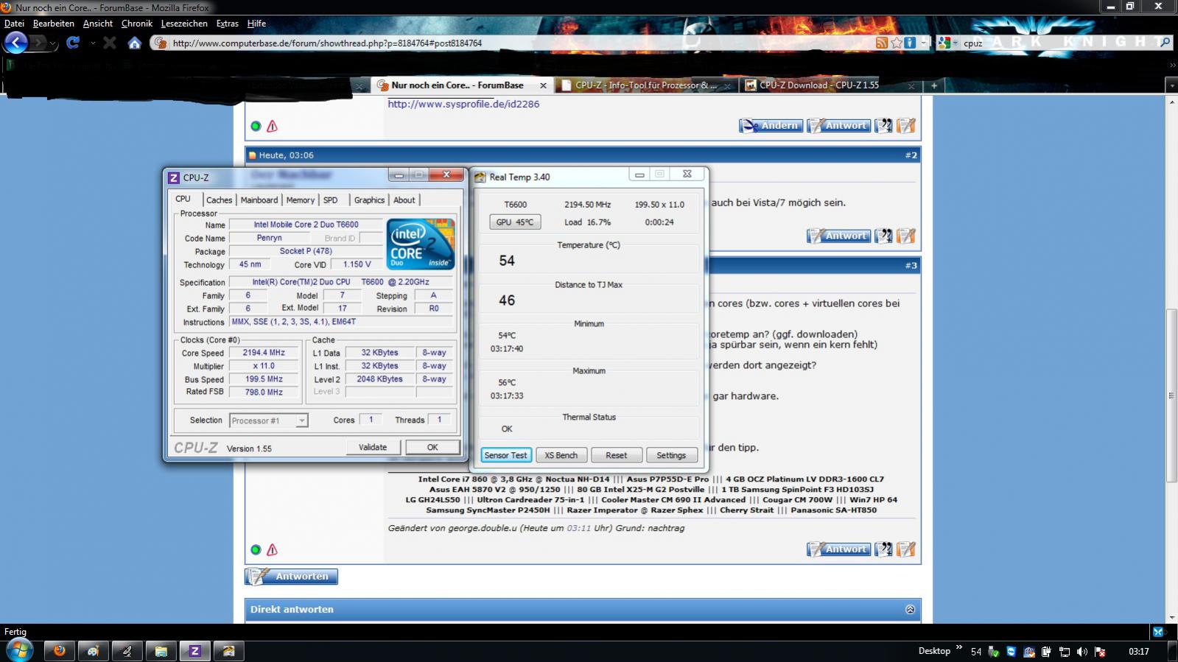This screenshot has width=1178, height=662.
Task: Switch to CPU-Z About tab
Action: (404, 200)
